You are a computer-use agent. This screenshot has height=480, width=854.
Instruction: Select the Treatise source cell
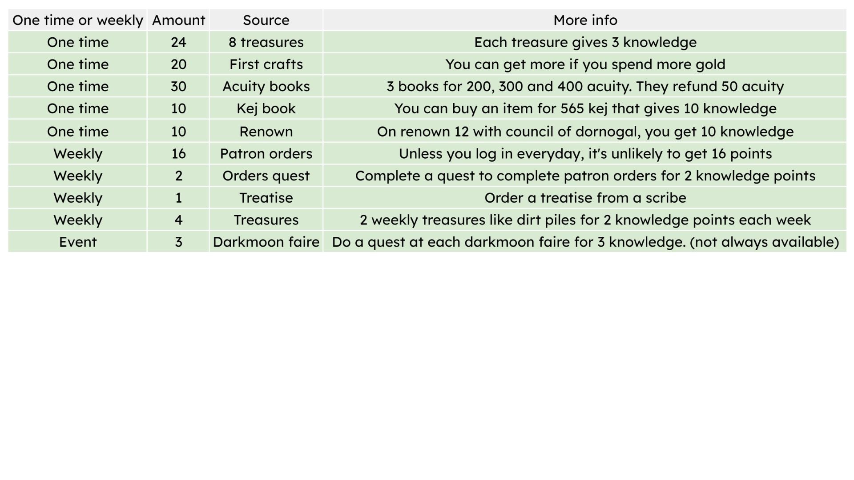point(266,198)
